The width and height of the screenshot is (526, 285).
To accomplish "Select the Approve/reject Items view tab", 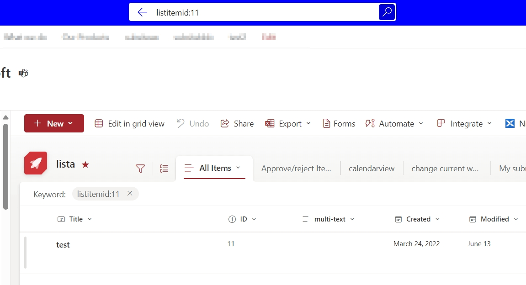I will click(x=296, y=169).
